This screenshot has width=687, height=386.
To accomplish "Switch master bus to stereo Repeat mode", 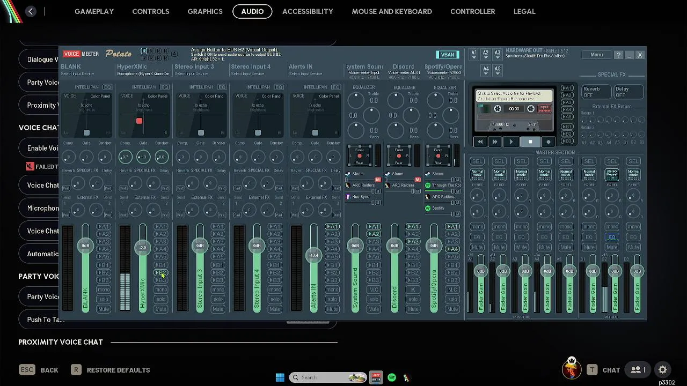I will click(612, 174).
